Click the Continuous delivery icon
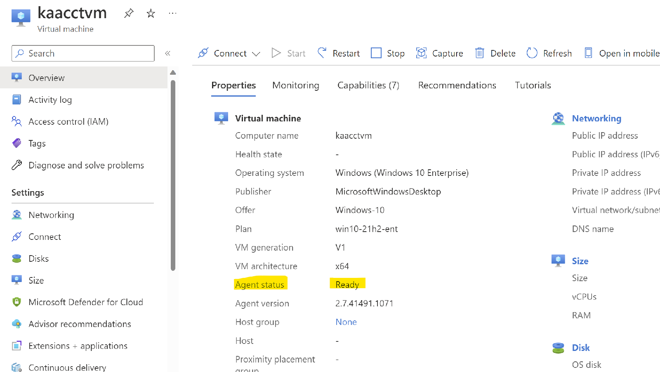This screenshot has height=372, width=660. [16, 367]
